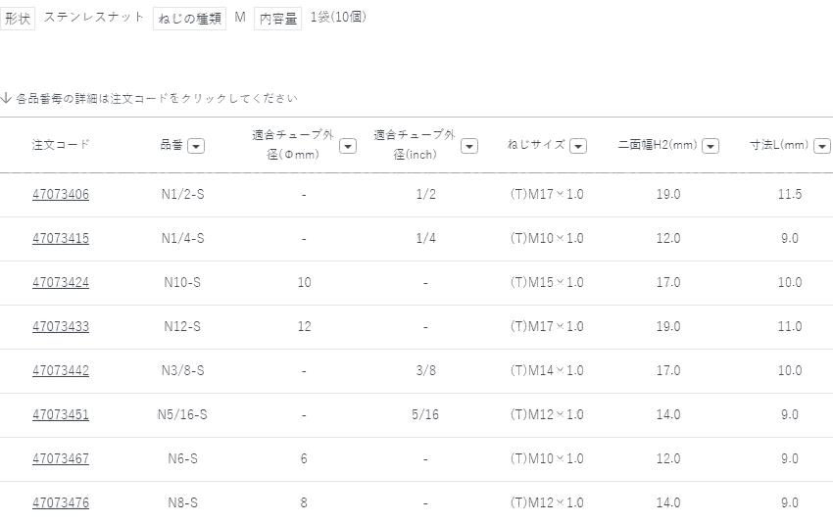Click order code link 47073415

click(61, 239)
